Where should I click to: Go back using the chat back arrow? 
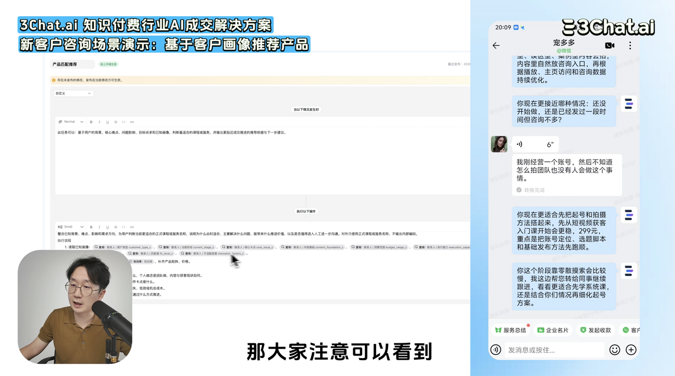point(496,45)
